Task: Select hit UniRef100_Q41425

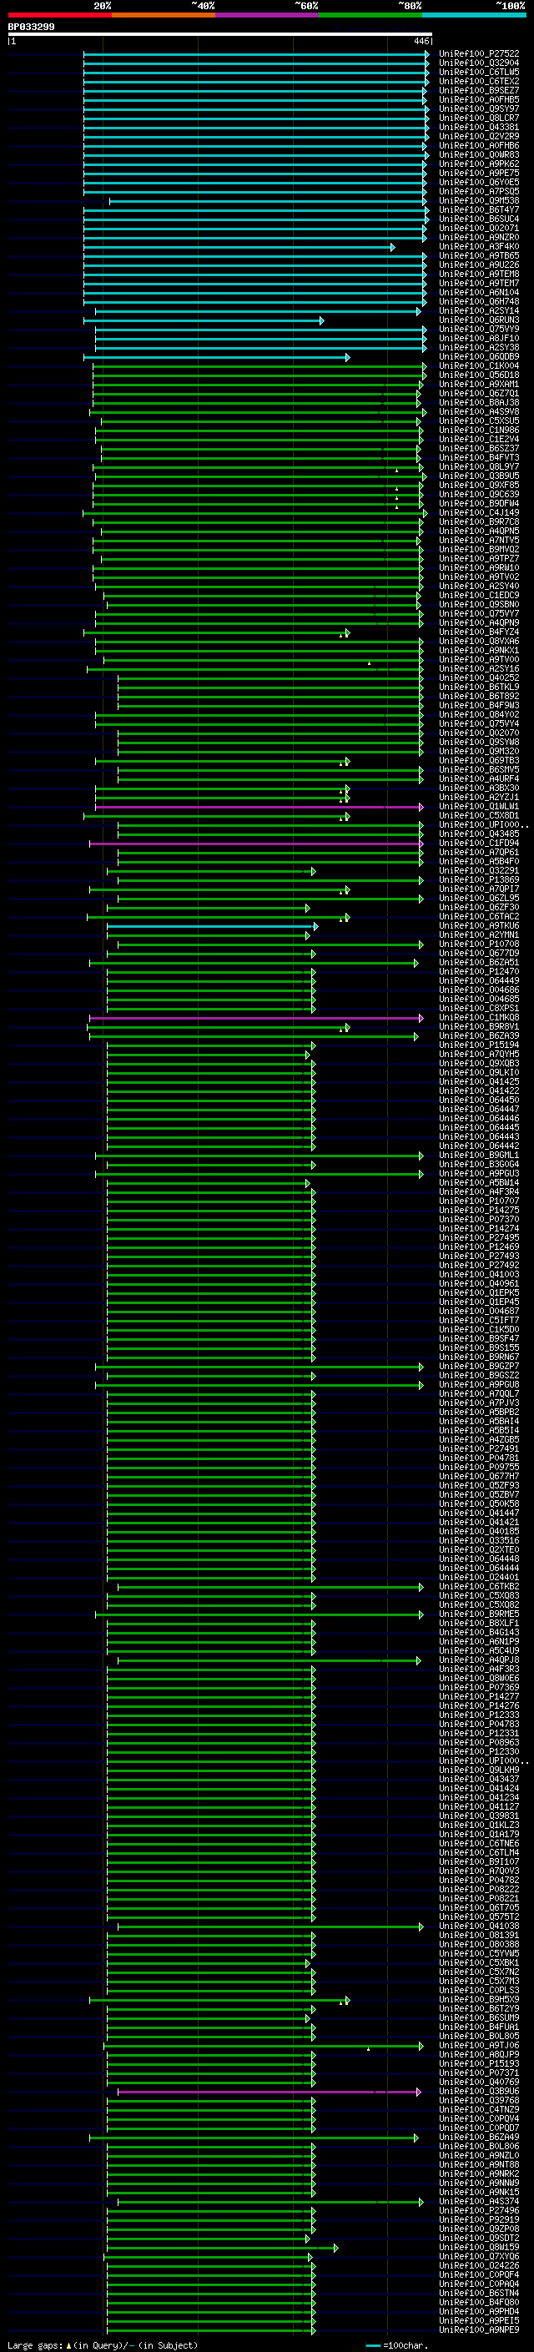Action: click(479, 1082)
